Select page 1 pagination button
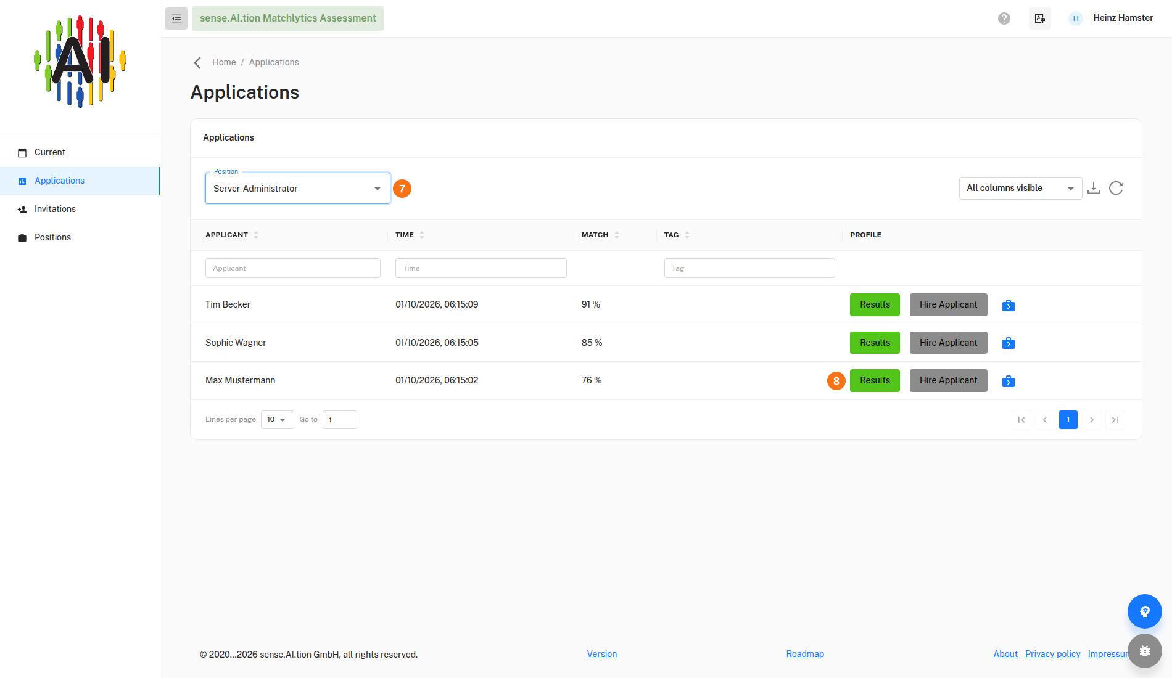This screenshot has width=1172, height=678. [x=1068, y=420]
